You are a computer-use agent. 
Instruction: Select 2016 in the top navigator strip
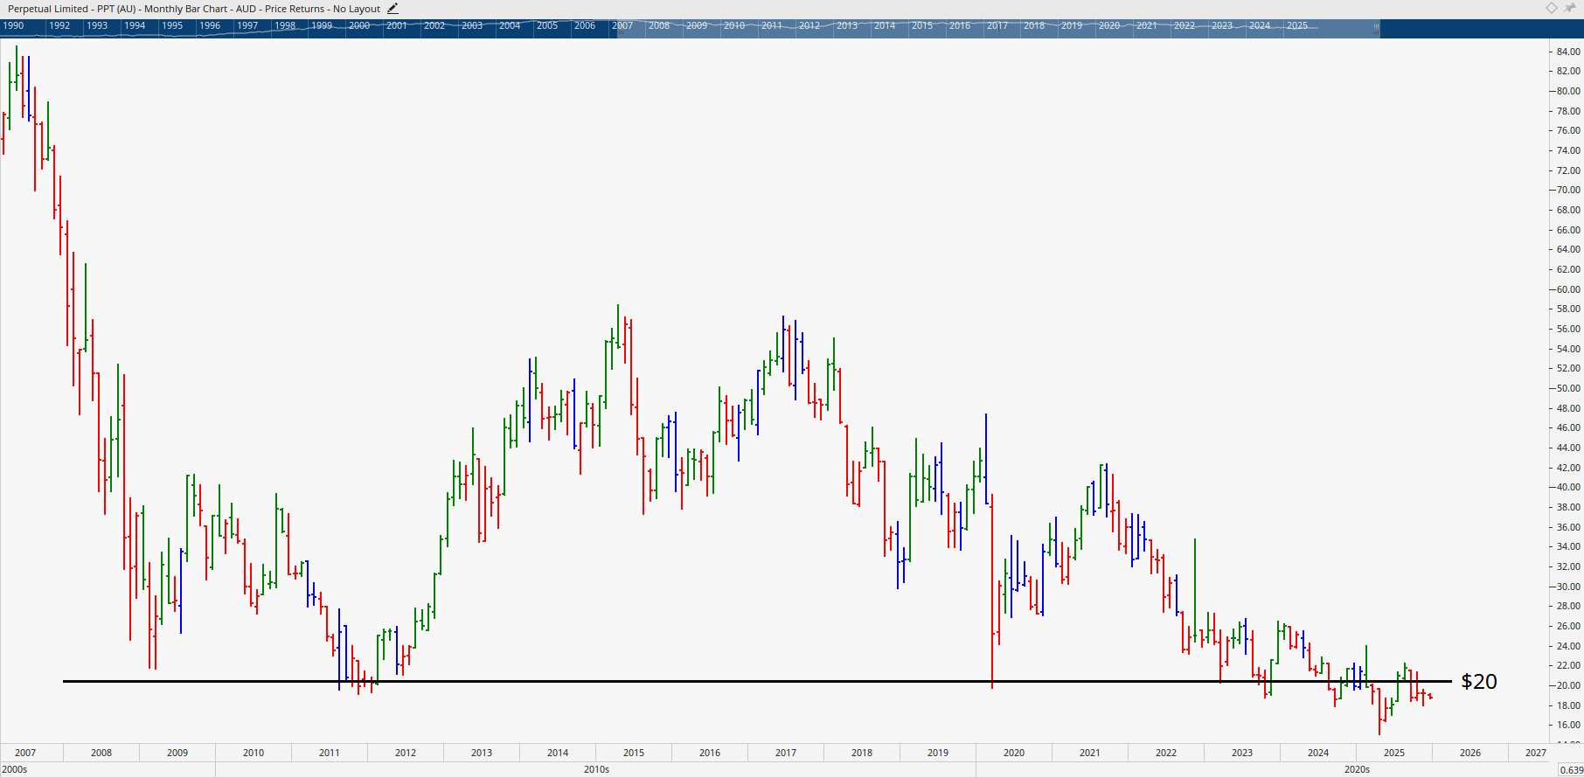tap(960, 25)
